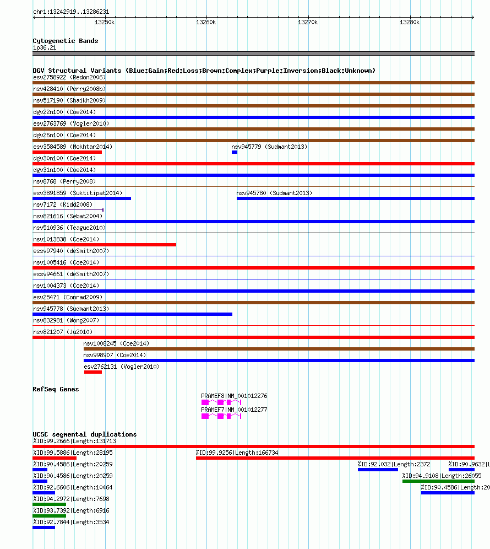
Task: Open variant label nsv945778 (Sudmant2013)
Action: [x=71, y=309]
